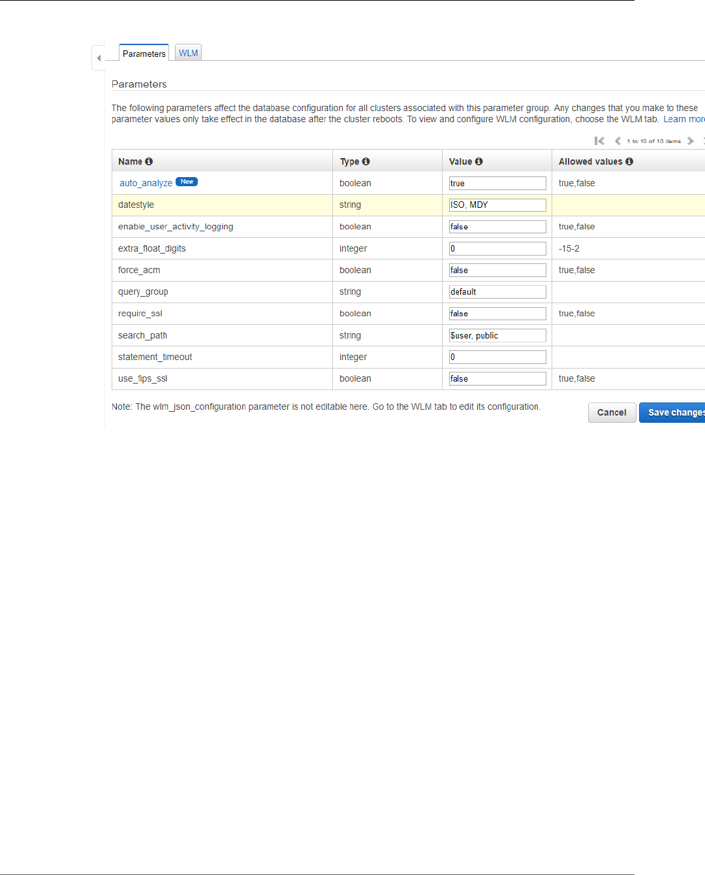Click the string type cell for search_path
This screenshot has height=875, width=705.
click(387, 335)
